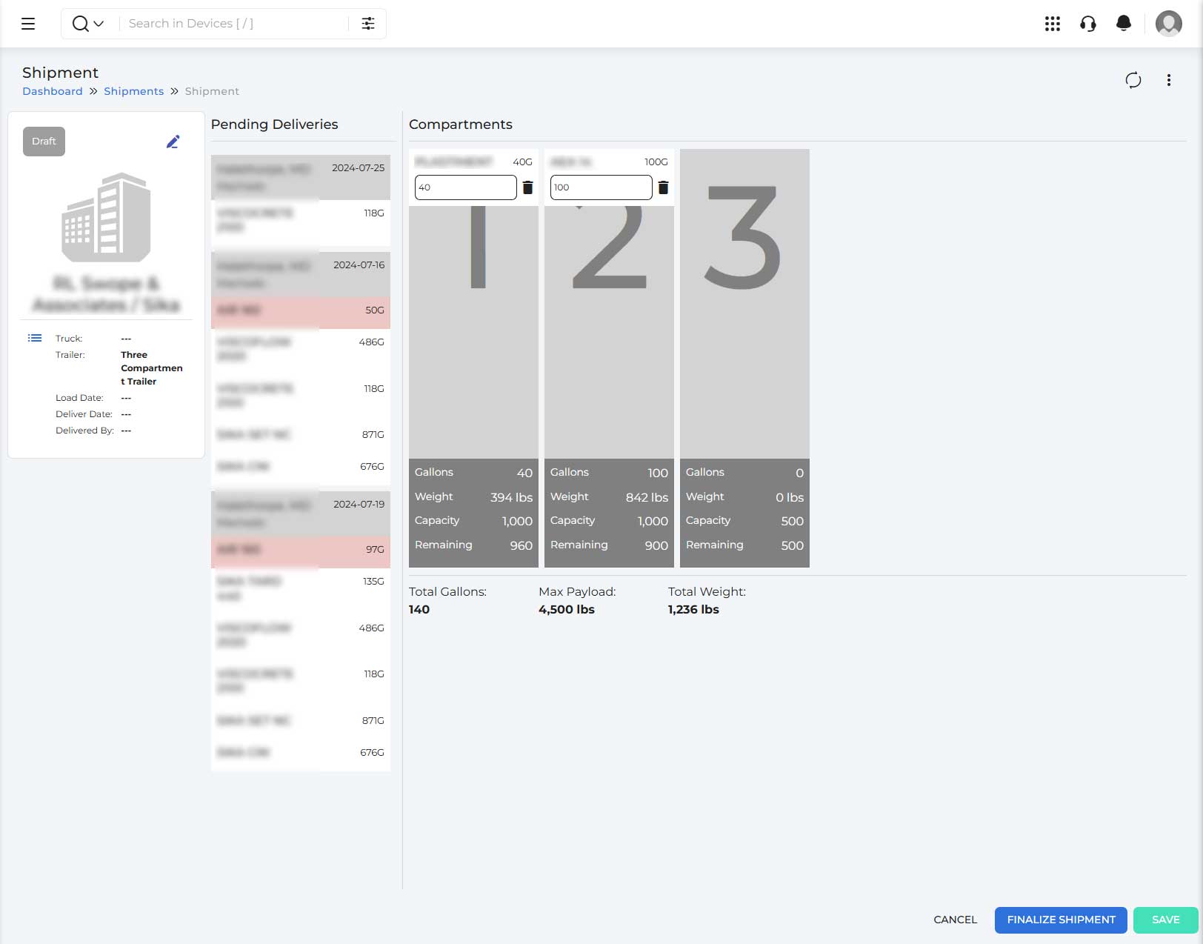Click the Three Compartment Trailer value
1203x944 pixels.
pyautogui.click(x=152, y=368)
